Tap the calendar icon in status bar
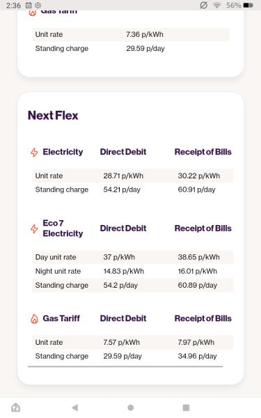The height and width of the screenshot is (418, 261). 29,5
